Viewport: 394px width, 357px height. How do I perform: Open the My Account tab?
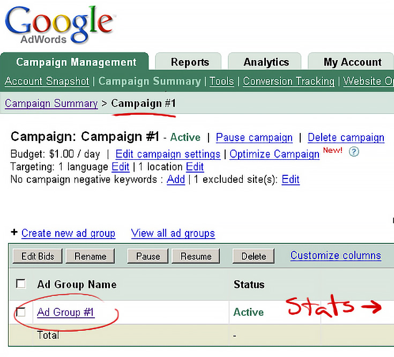click(x=352, y=62)
